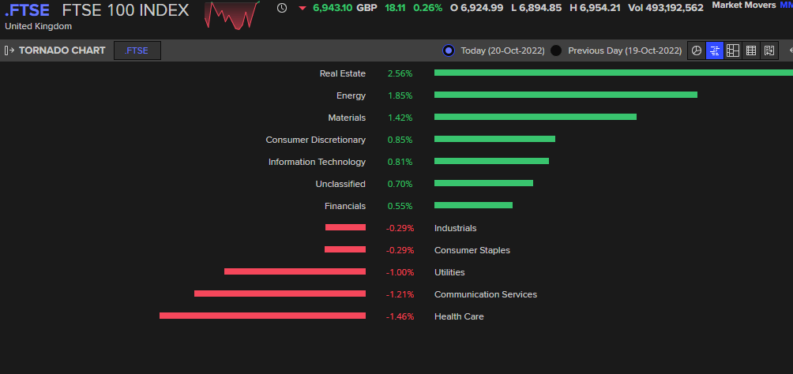Click the .FTSE input box in toolbar
The image size is (793, 374).
tap(137, 50)
